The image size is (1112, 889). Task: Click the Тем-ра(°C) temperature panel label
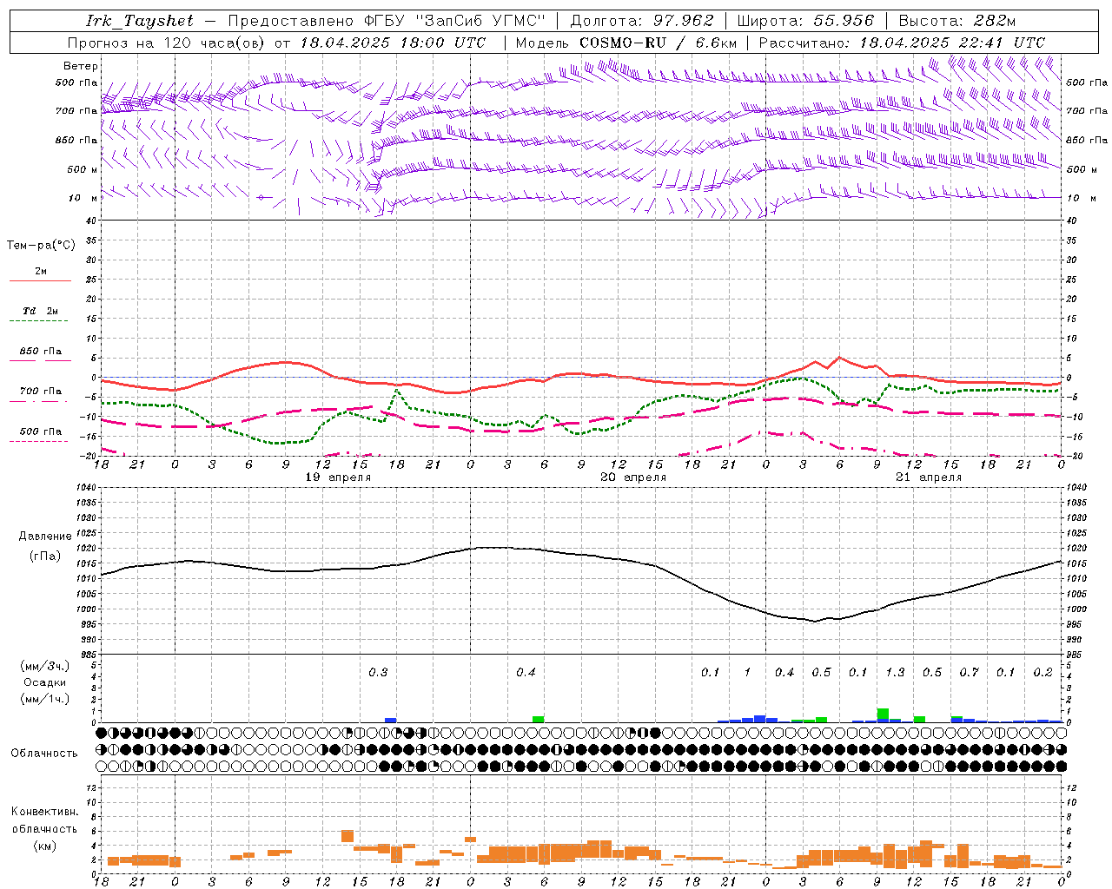(41, 246)
